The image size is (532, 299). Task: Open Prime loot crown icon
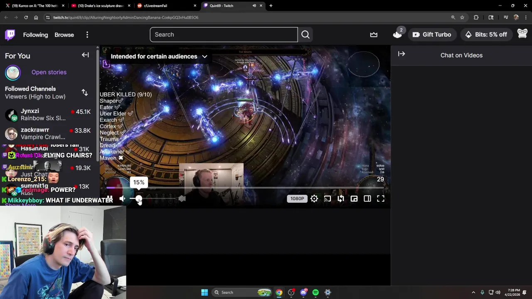pyautogui.click(x=374, y=34)
